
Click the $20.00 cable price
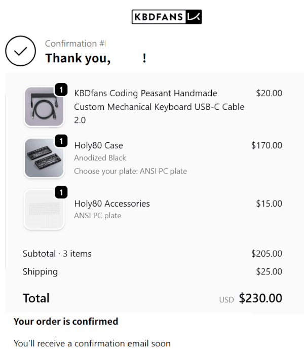point(269,93)
